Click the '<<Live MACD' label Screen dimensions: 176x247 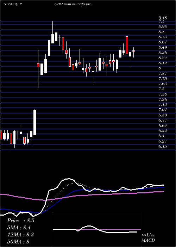(148, 238)
